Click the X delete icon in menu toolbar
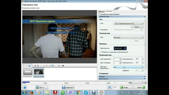The image size is (169, 95). coord(26,66)
